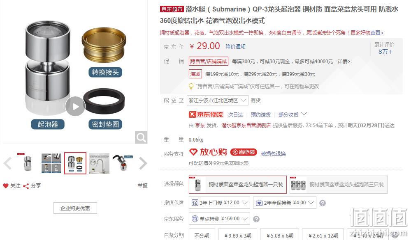This screenshot has width=411, height=240.
Task: Show next thumbnails with right arrow
Action: click(x=143, y=163)
